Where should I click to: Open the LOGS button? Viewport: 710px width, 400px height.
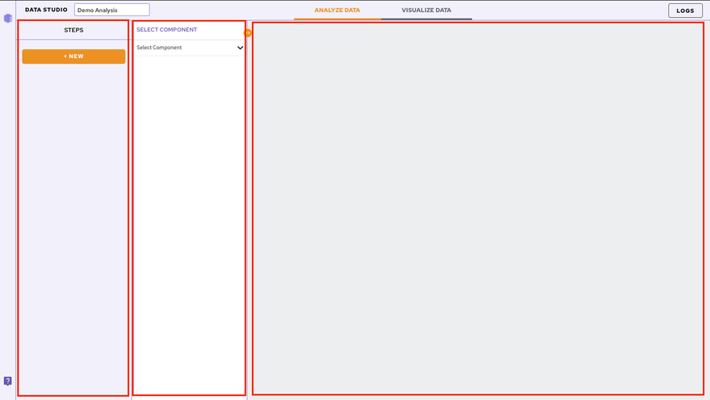(685, 10)
